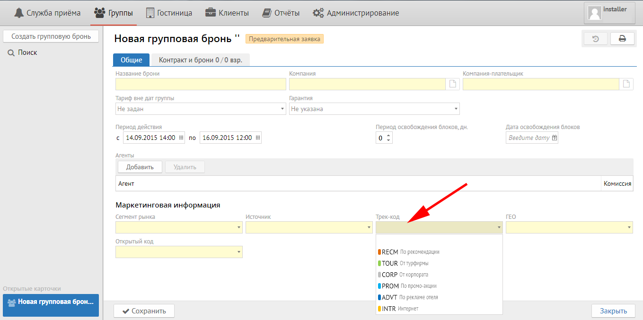Increase Период освобождения блоков stepper value
643x320 pixels.
(388, 135)
